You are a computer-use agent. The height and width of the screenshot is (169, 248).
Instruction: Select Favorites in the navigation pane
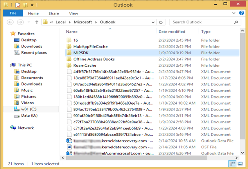point(26,34)
